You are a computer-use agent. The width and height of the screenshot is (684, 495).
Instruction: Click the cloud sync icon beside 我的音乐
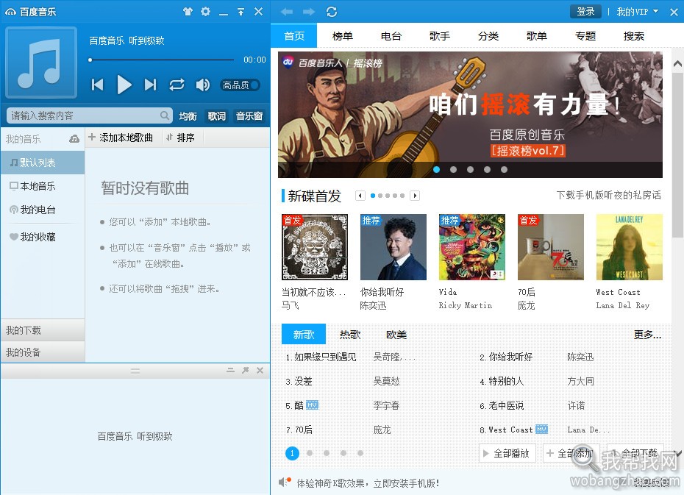(74, 139)
